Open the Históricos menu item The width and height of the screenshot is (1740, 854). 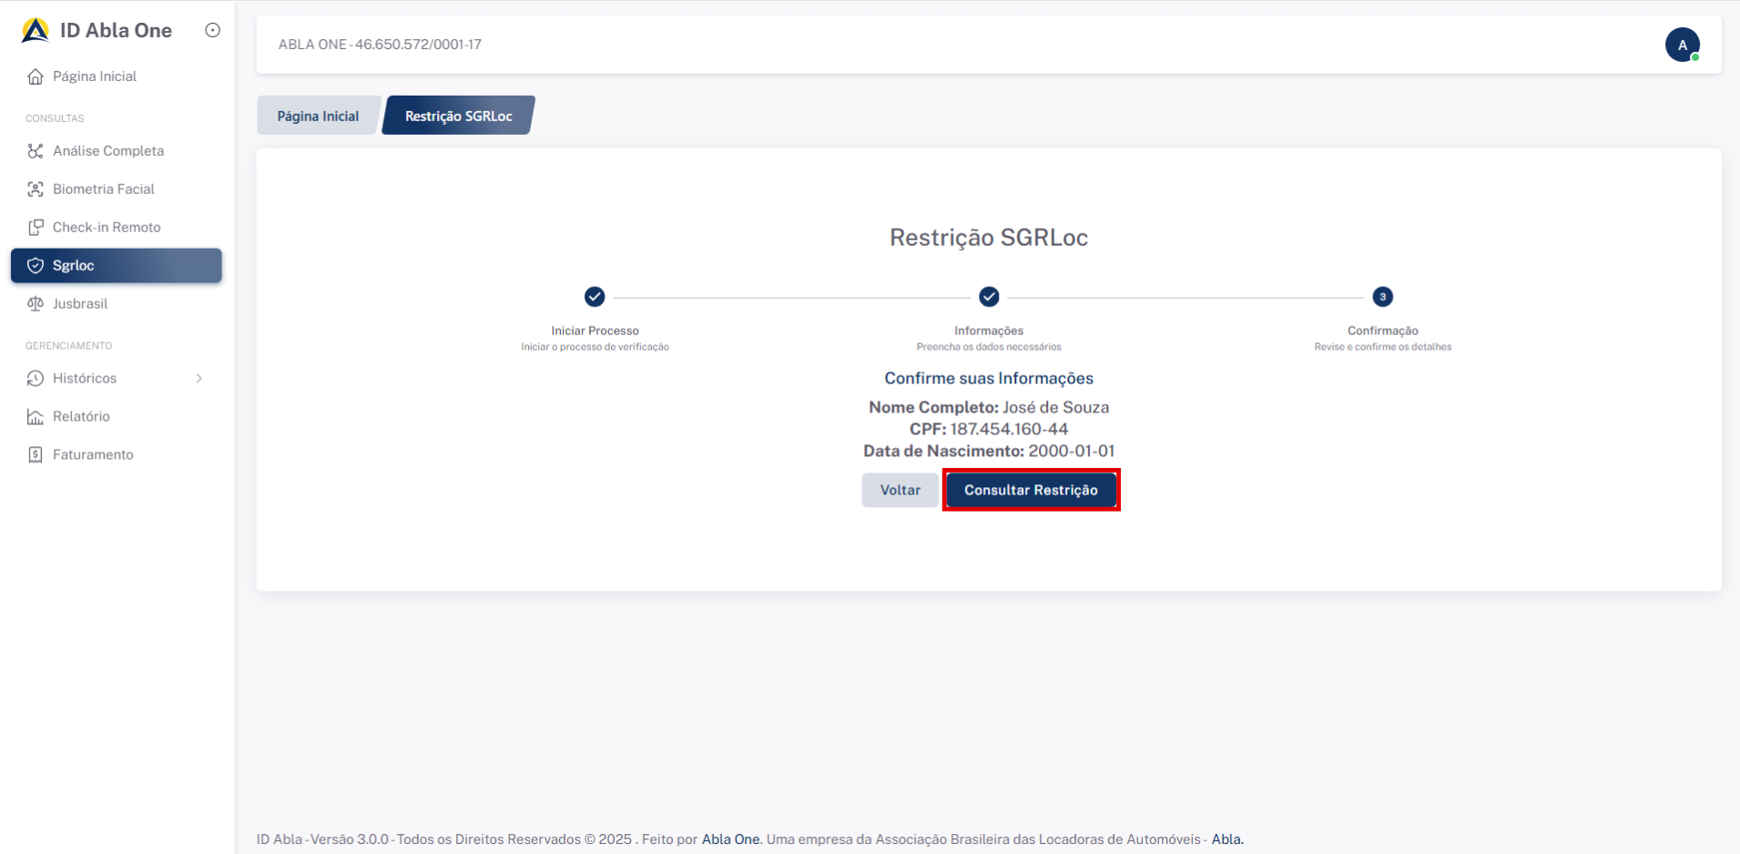click(85, 379)
